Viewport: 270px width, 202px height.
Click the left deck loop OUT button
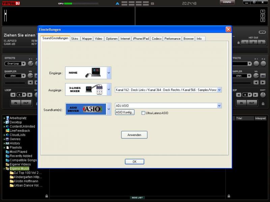(26, 103)
